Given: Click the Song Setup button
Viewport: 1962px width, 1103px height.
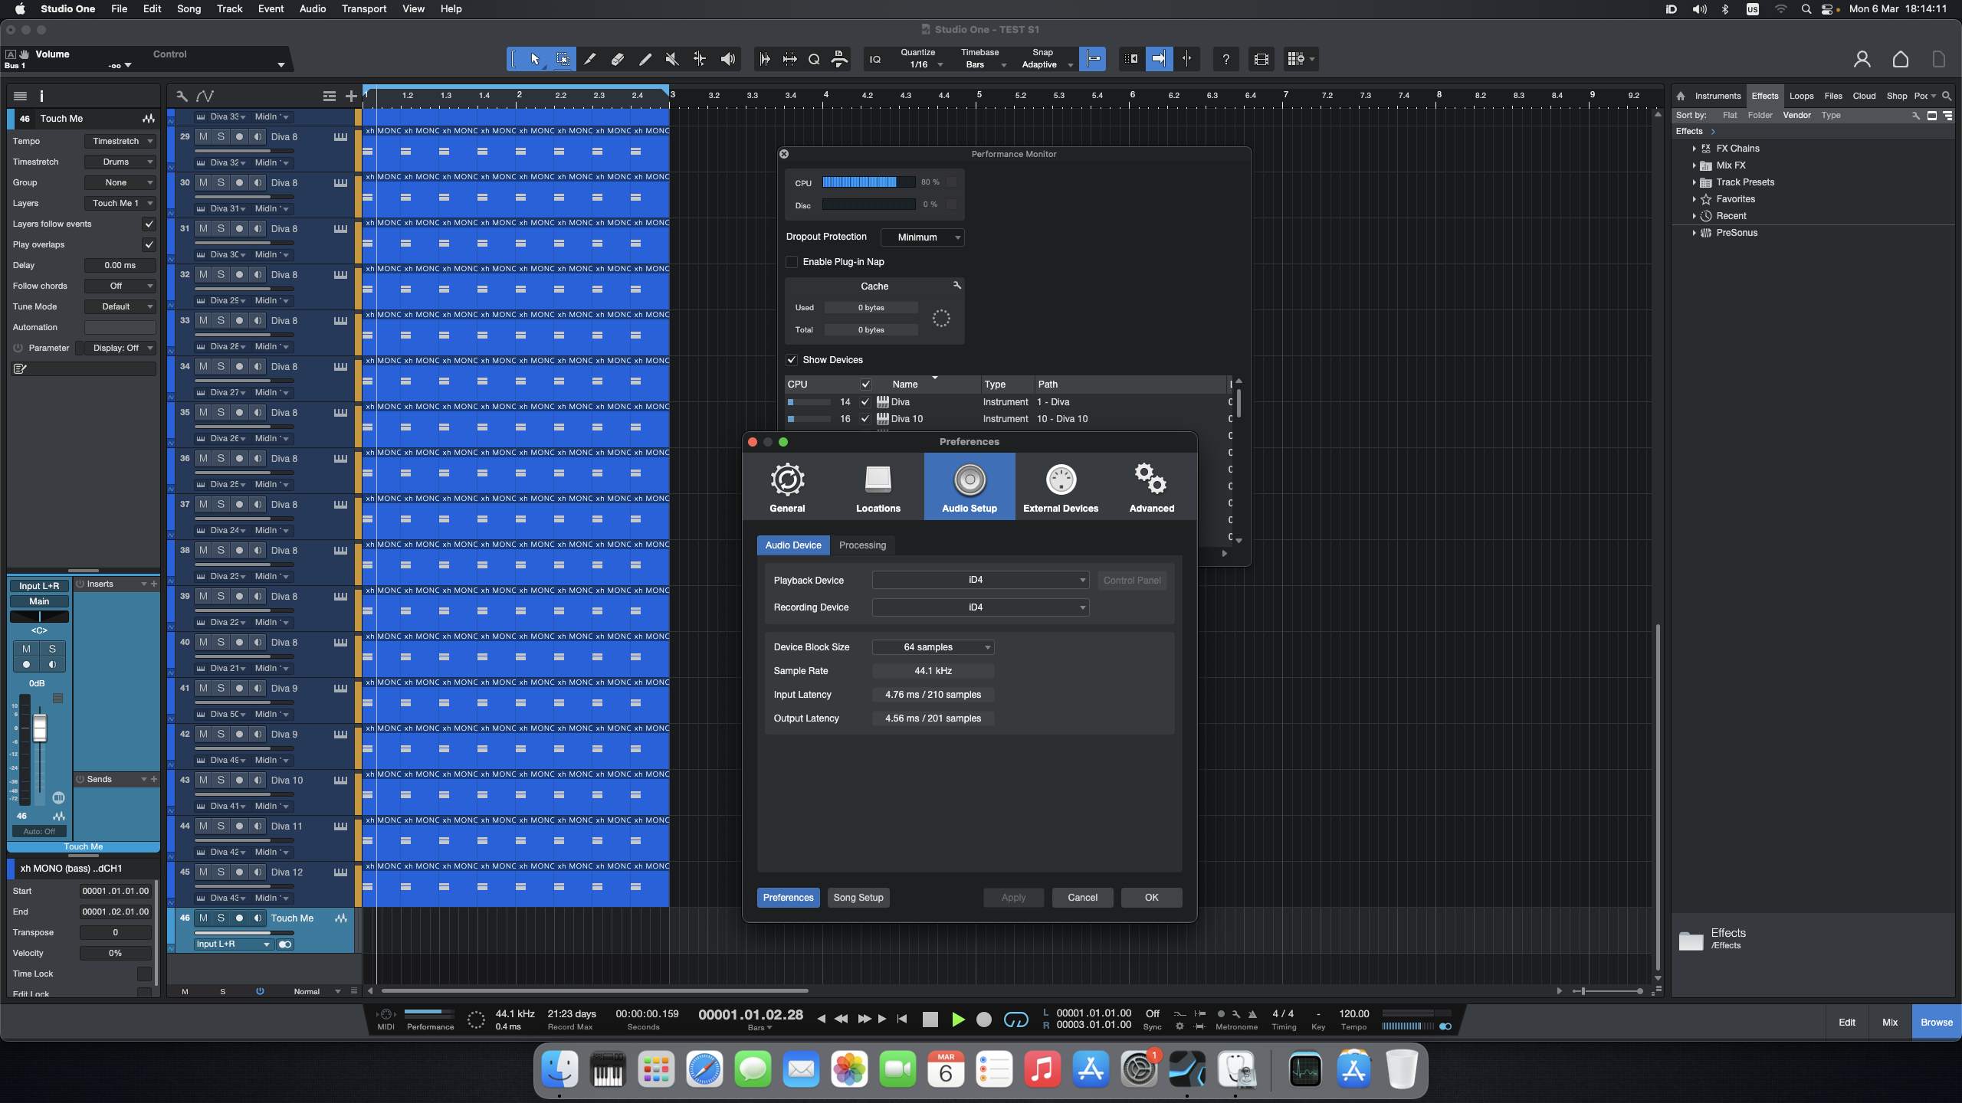Looking at the screenshot, I should [x=858, y=898].
